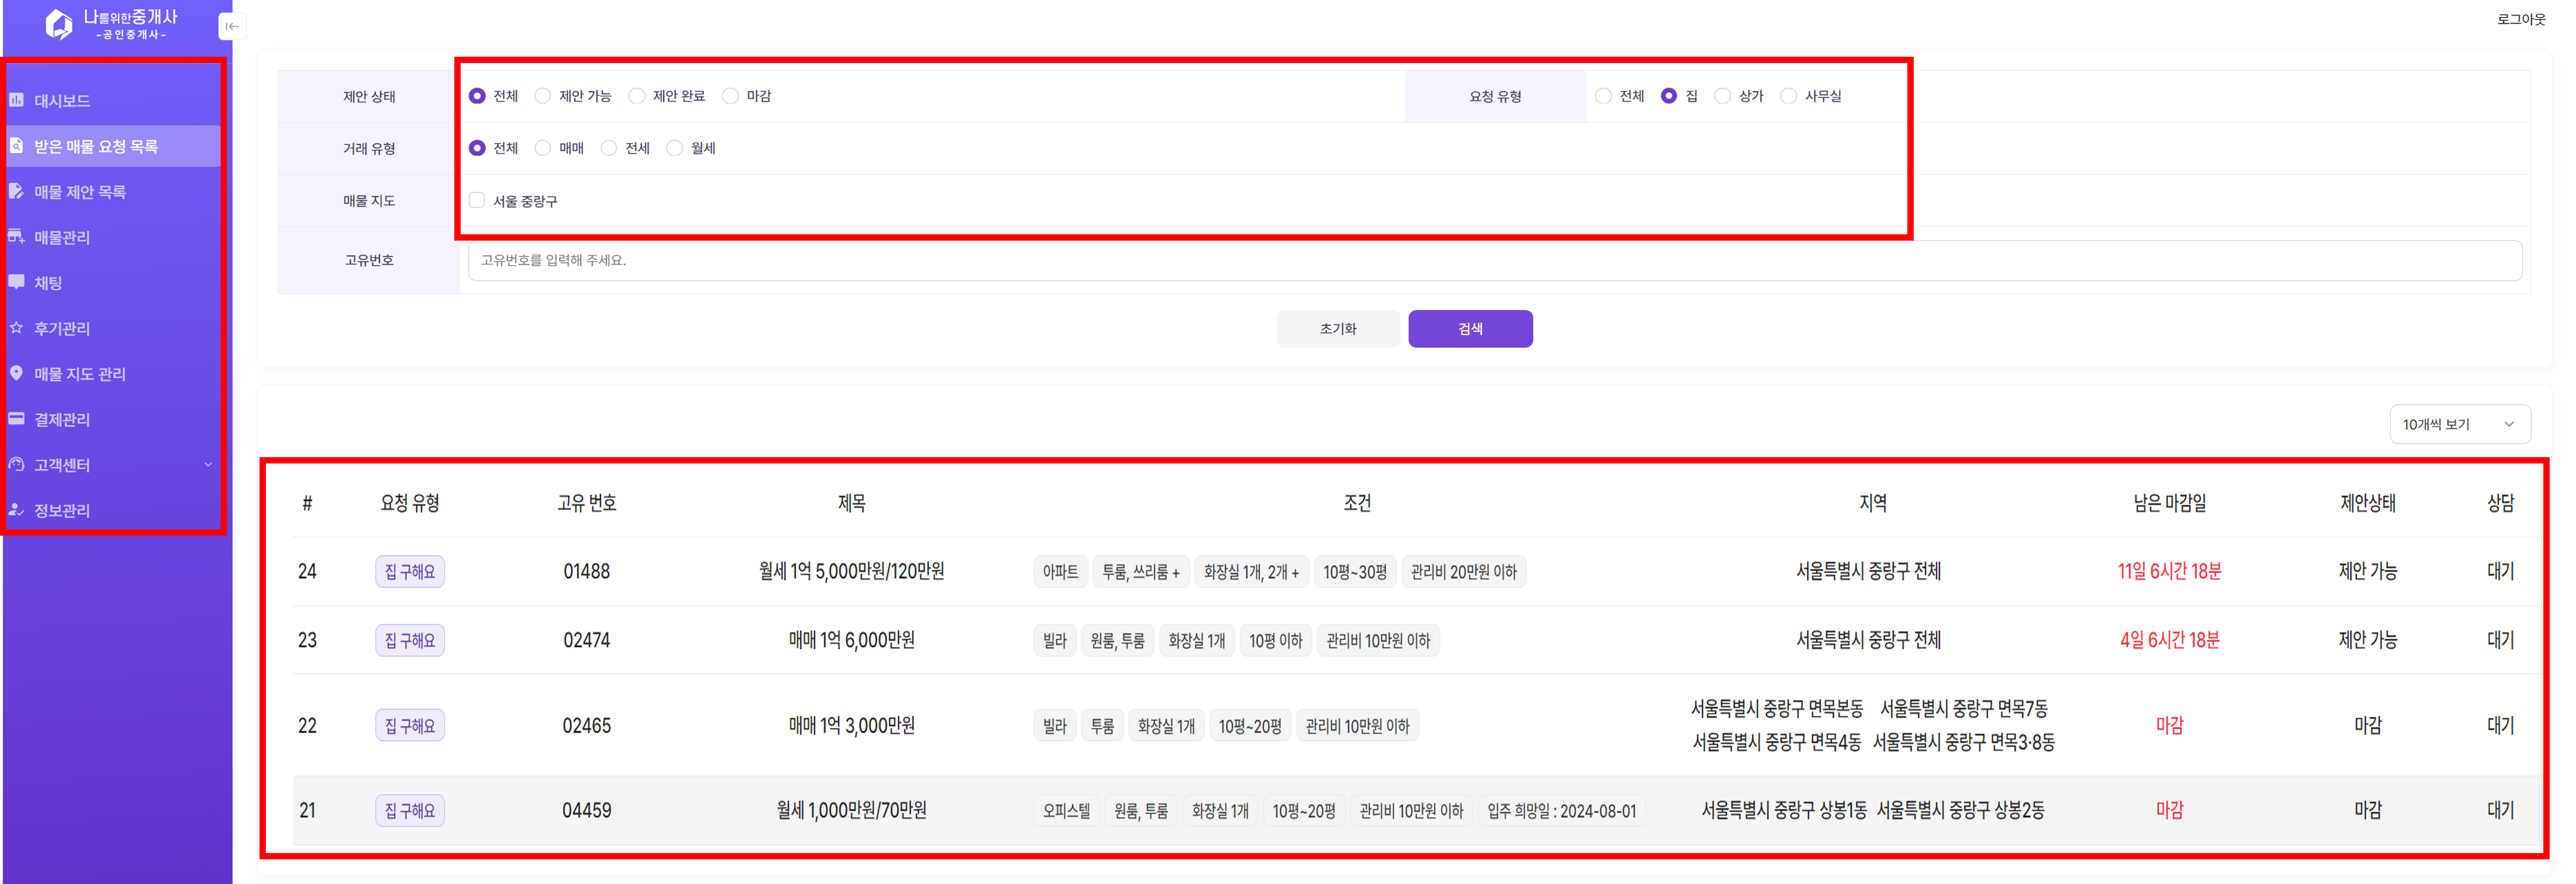Click the 초기화 reset button
The width and height of the screenshot is (2576, 884).
(1338, 329)
